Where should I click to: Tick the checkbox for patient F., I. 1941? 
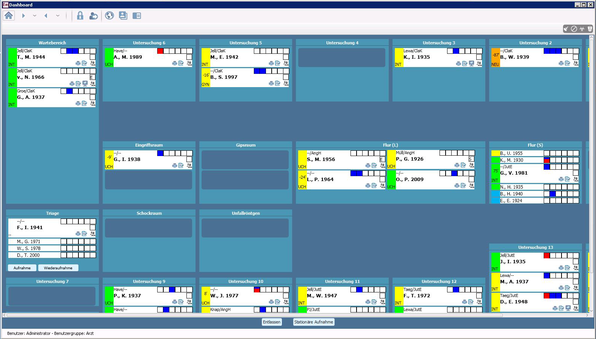tap(92, 228)
